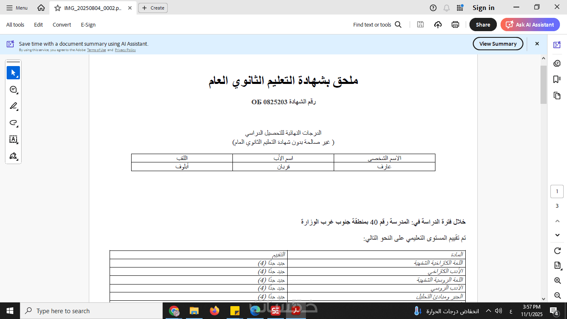Switch to the Edit tab
This screenshot has height=319, width=567.
(x=39, y=25)
